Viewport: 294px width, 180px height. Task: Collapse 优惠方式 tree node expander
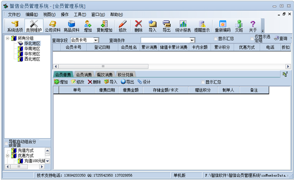click(7, 156)
